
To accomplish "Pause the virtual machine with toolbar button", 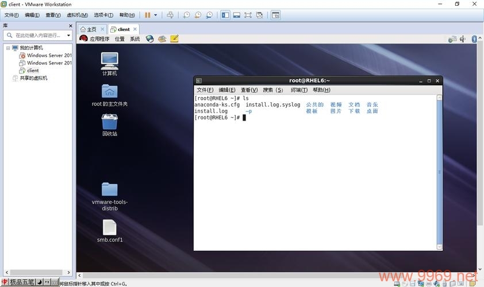I will tap(148, 15).
